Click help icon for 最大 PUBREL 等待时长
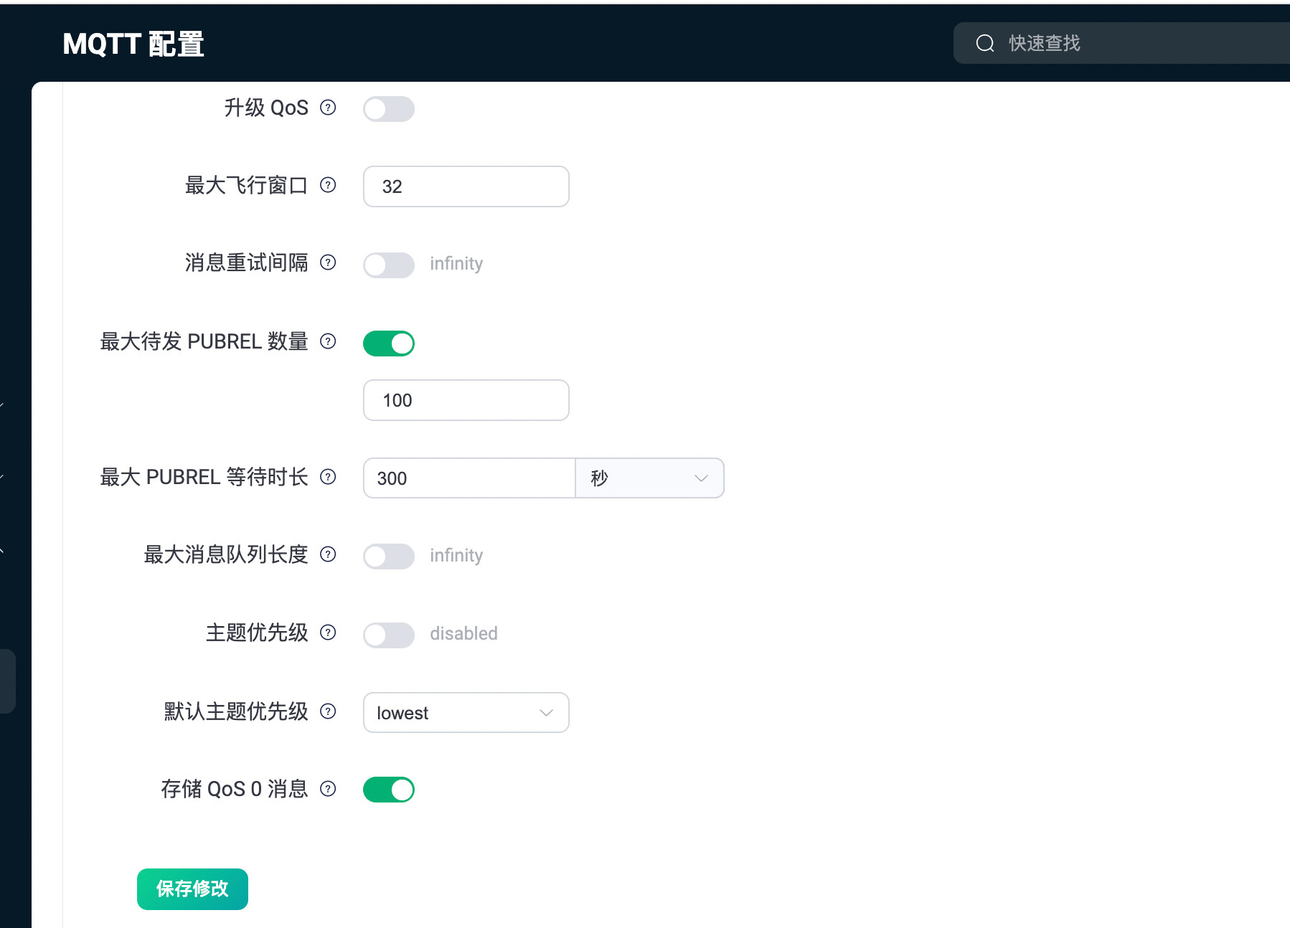Viewport: 1290px width, 928px height. [328, 477]
